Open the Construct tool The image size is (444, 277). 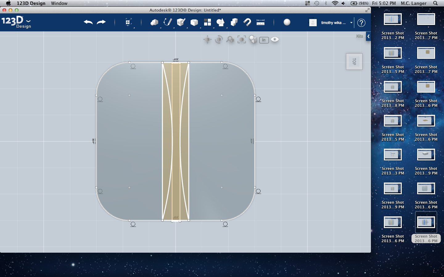[181, 22]
